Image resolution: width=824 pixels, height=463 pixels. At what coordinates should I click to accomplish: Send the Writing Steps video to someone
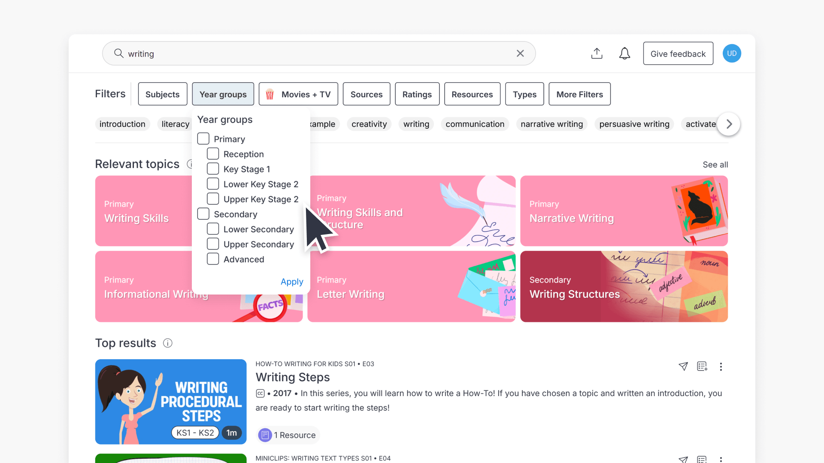[x=683, y=367]
